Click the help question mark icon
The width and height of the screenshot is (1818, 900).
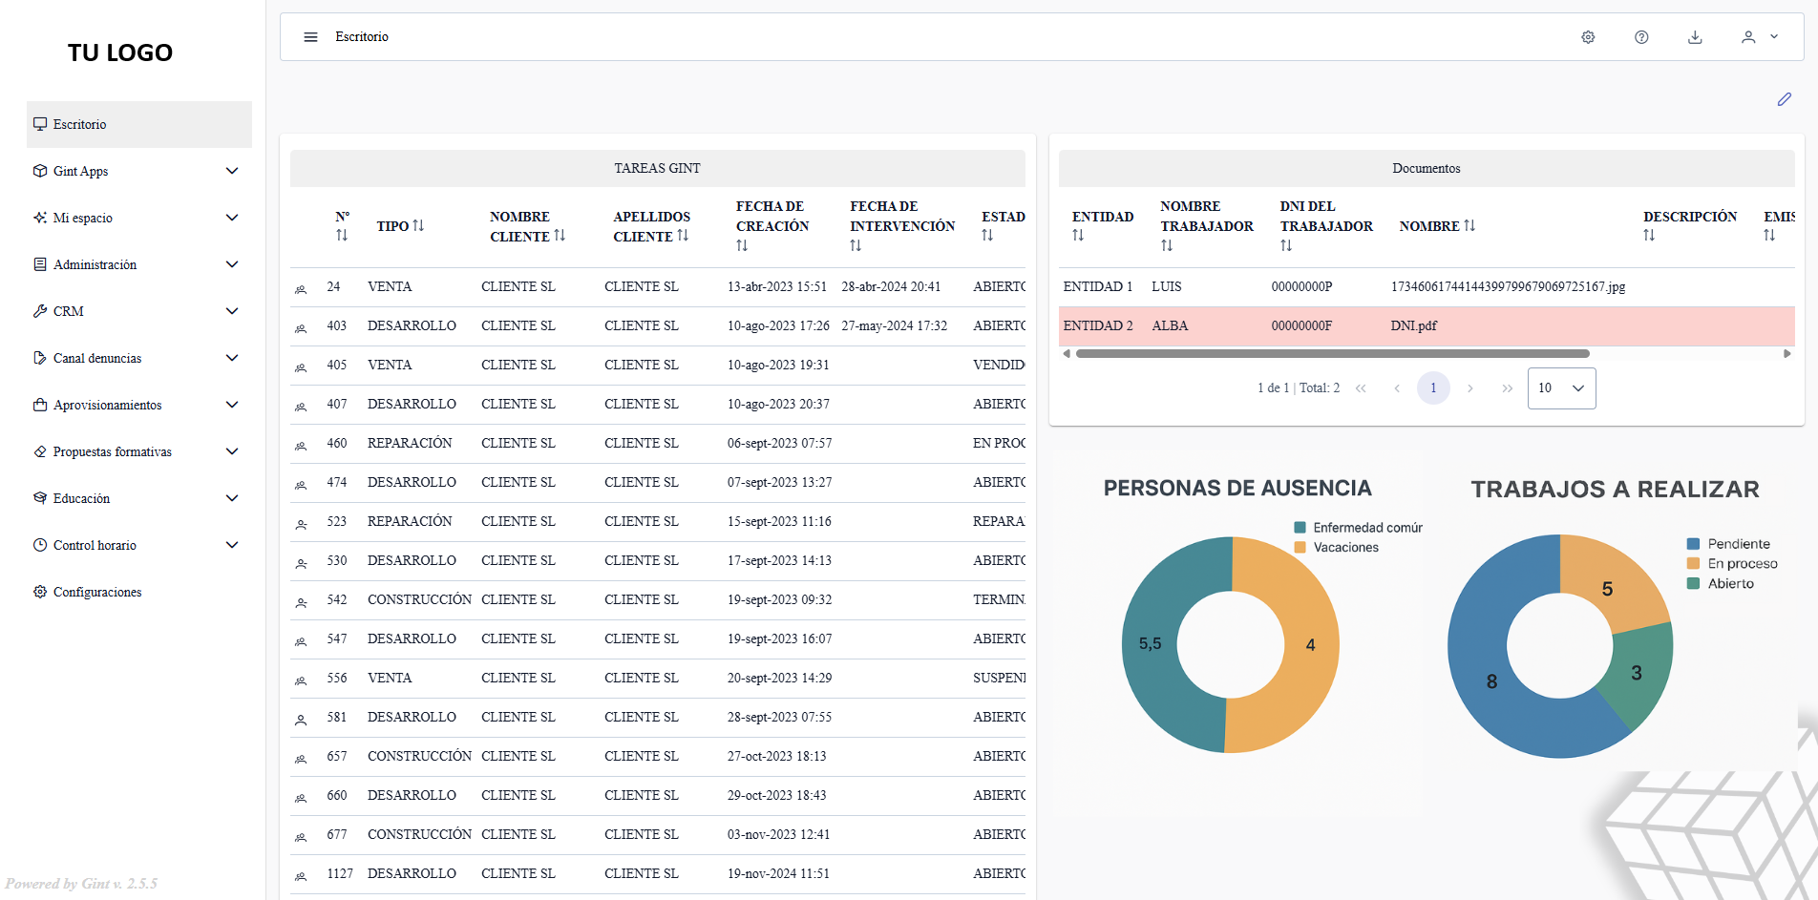(x=1641, y=37)
